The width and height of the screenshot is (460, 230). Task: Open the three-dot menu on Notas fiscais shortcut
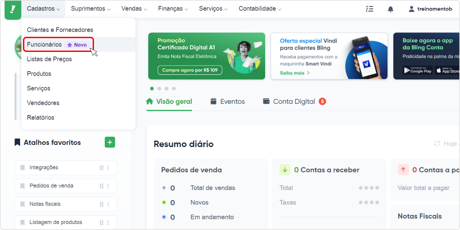(108, 204)
